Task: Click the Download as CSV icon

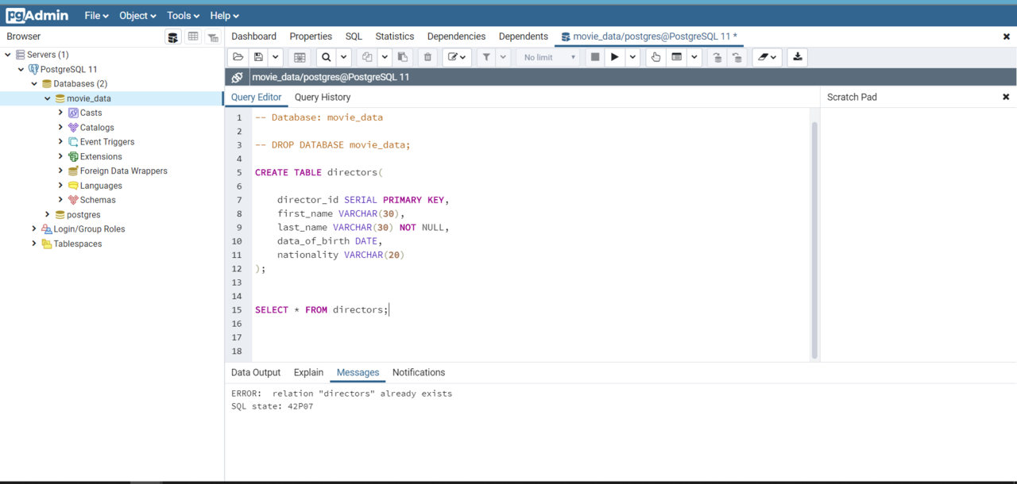Action: pos(798,57)
